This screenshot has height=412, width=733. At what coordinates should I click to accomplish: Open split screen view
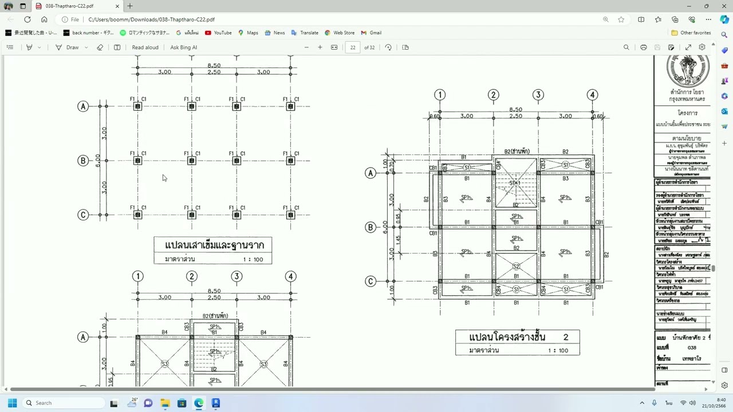(x=641, y=19)
